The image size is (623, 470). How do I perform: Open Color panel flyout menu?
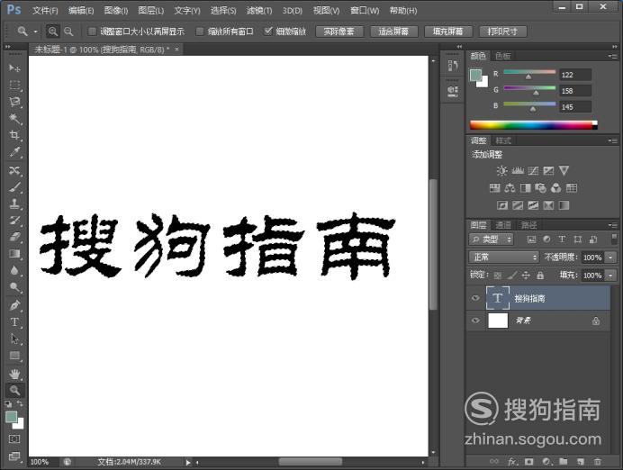612,57
